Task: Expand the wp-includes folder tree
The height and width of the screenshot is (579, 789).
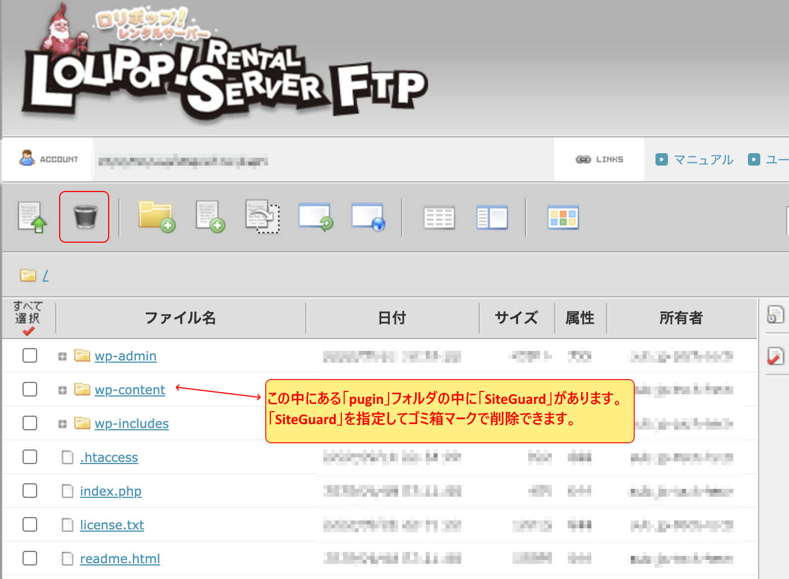Action: pyautogui.click(x=63, y=424)
